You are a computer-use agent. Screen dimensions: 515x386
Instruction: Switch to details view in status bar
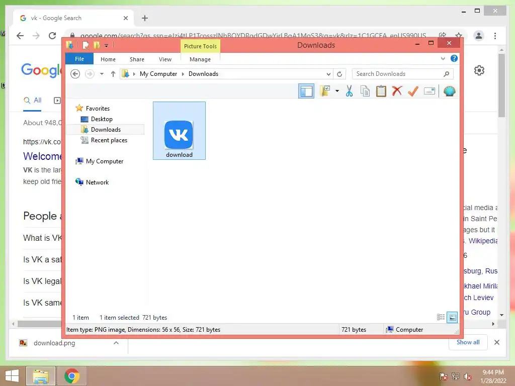(441, 317)
